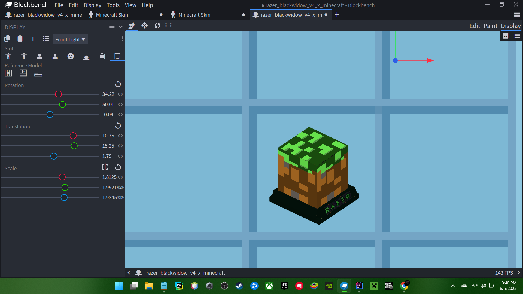Click the 34.22 rotation value field
This screenshot has height=294, width=523.
(108, 94)
